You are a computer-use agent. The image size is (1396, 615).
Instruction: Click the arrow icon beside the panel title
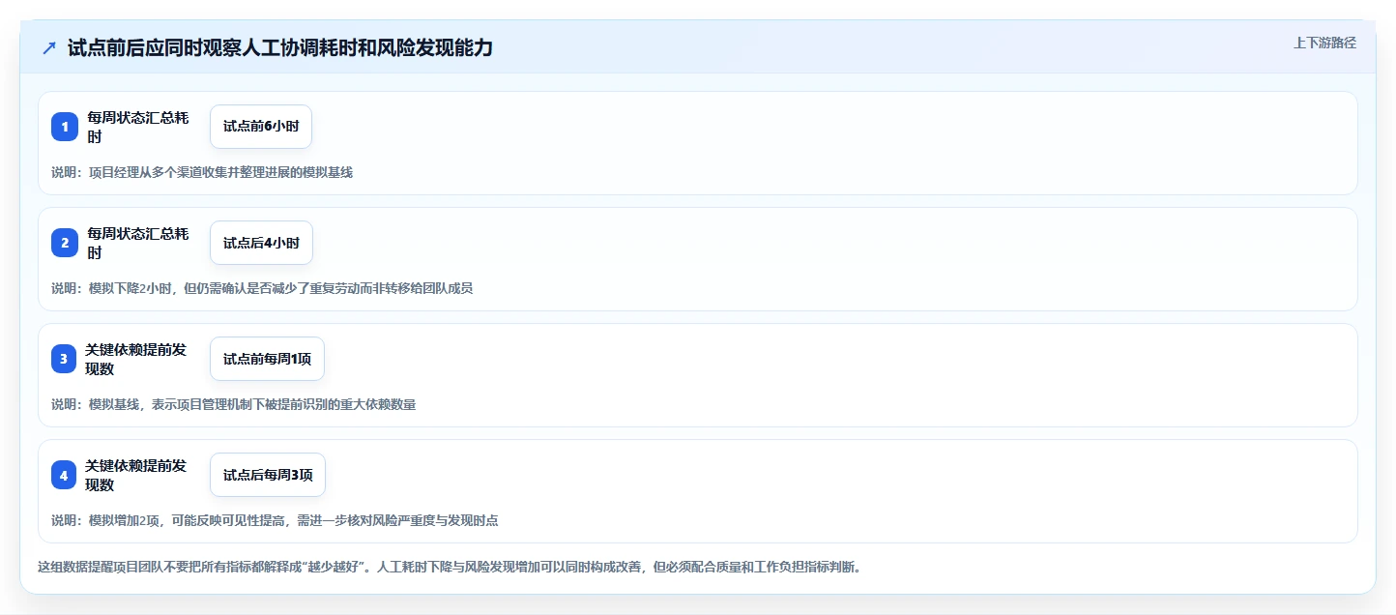[x=49, y=47]
